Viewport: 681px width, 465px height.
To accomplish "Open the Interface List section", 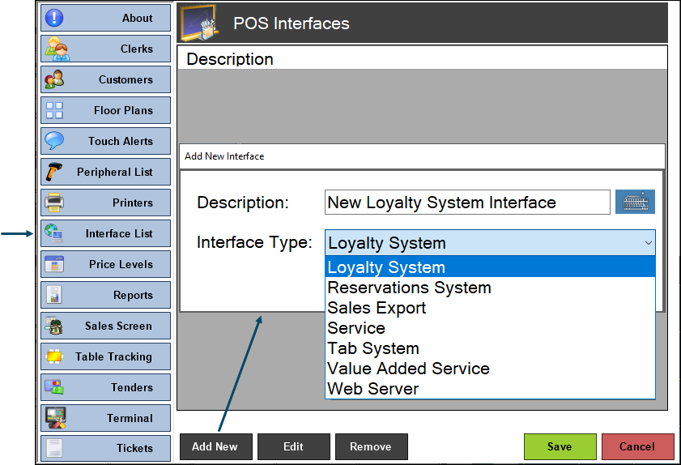I will click(105, 233).
